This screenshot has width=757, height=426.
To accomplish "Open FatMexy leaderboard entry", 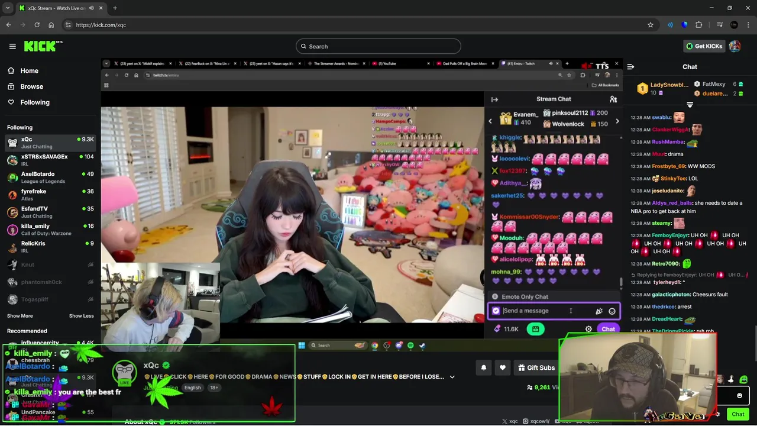I will 719,85.
